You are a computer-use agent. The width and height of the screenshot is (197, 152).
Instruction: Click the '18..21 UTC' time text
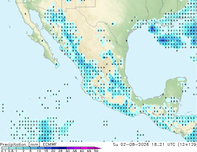click(163, 145)
